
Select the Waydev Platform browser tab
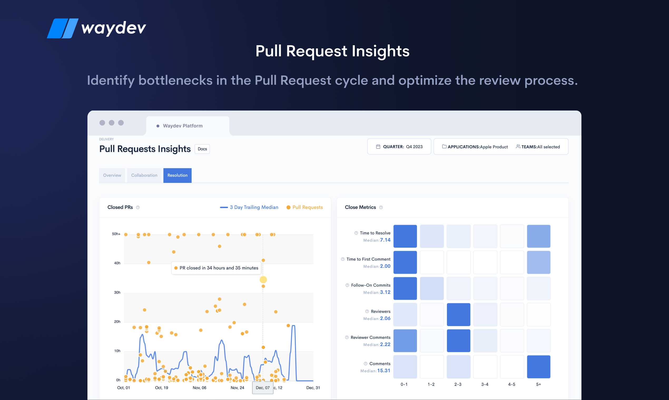coord(188,126)
